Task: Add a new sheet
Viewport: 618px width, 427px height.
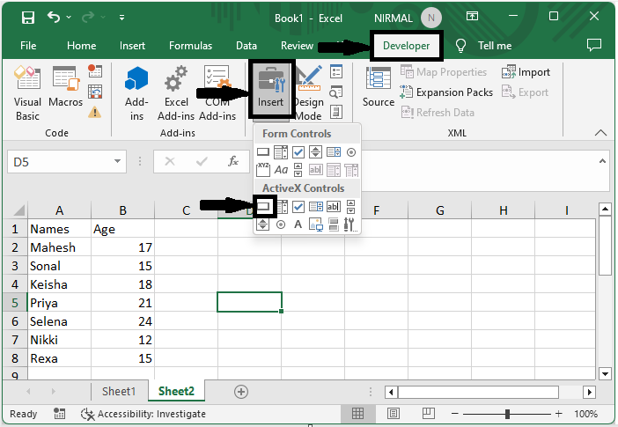Action: click(241, 392)
